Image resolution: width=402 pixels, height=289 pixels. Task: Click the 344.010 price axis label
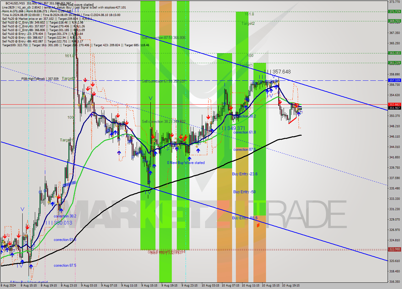point(394,147)
